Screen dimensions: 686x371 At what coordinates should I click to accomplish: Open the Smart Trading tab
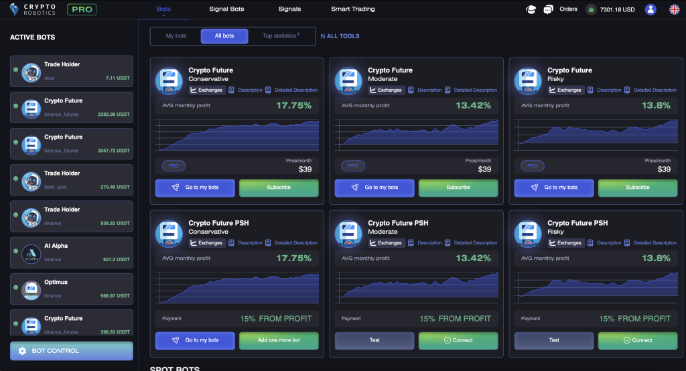click(x=353, y=9)
